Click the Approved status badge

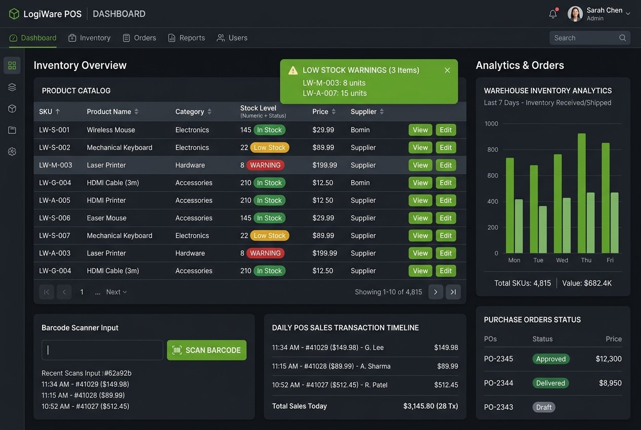pos(551,359)
